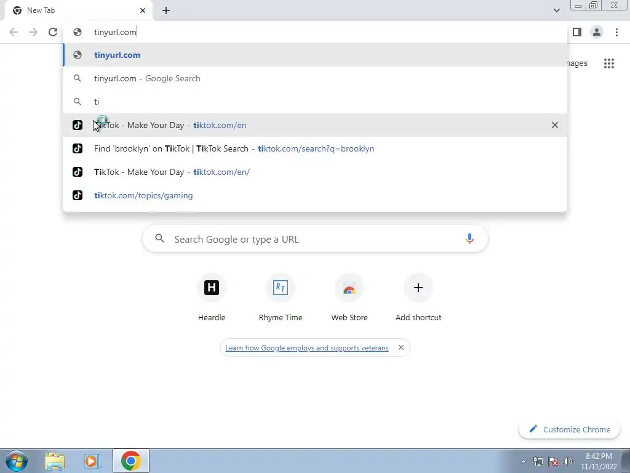Dismiss the veterans promo with X

401,347
